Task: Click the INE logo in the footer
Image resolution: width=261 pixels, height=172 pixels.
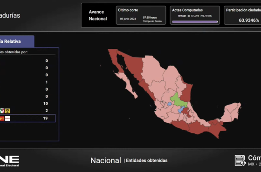Action: point(9,161)
